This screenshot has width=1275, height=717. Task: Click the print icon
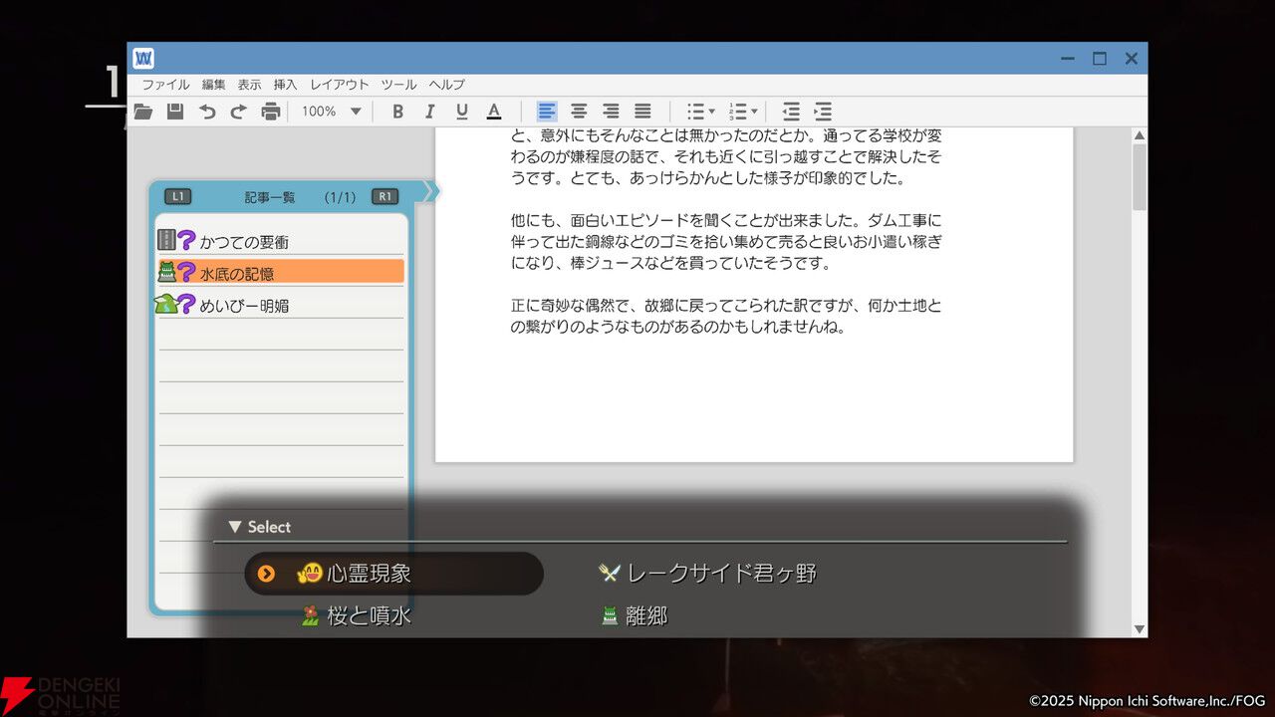click(x=270, y=112)
